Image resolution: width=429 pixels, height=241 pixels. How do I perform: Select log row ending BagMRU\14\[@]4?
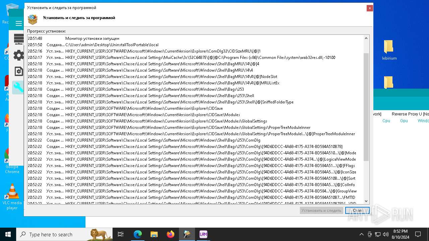195,64
